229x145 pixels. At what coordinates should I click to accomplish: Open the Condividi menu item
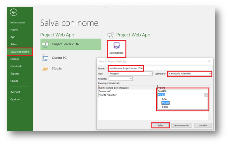pos(16,66)
